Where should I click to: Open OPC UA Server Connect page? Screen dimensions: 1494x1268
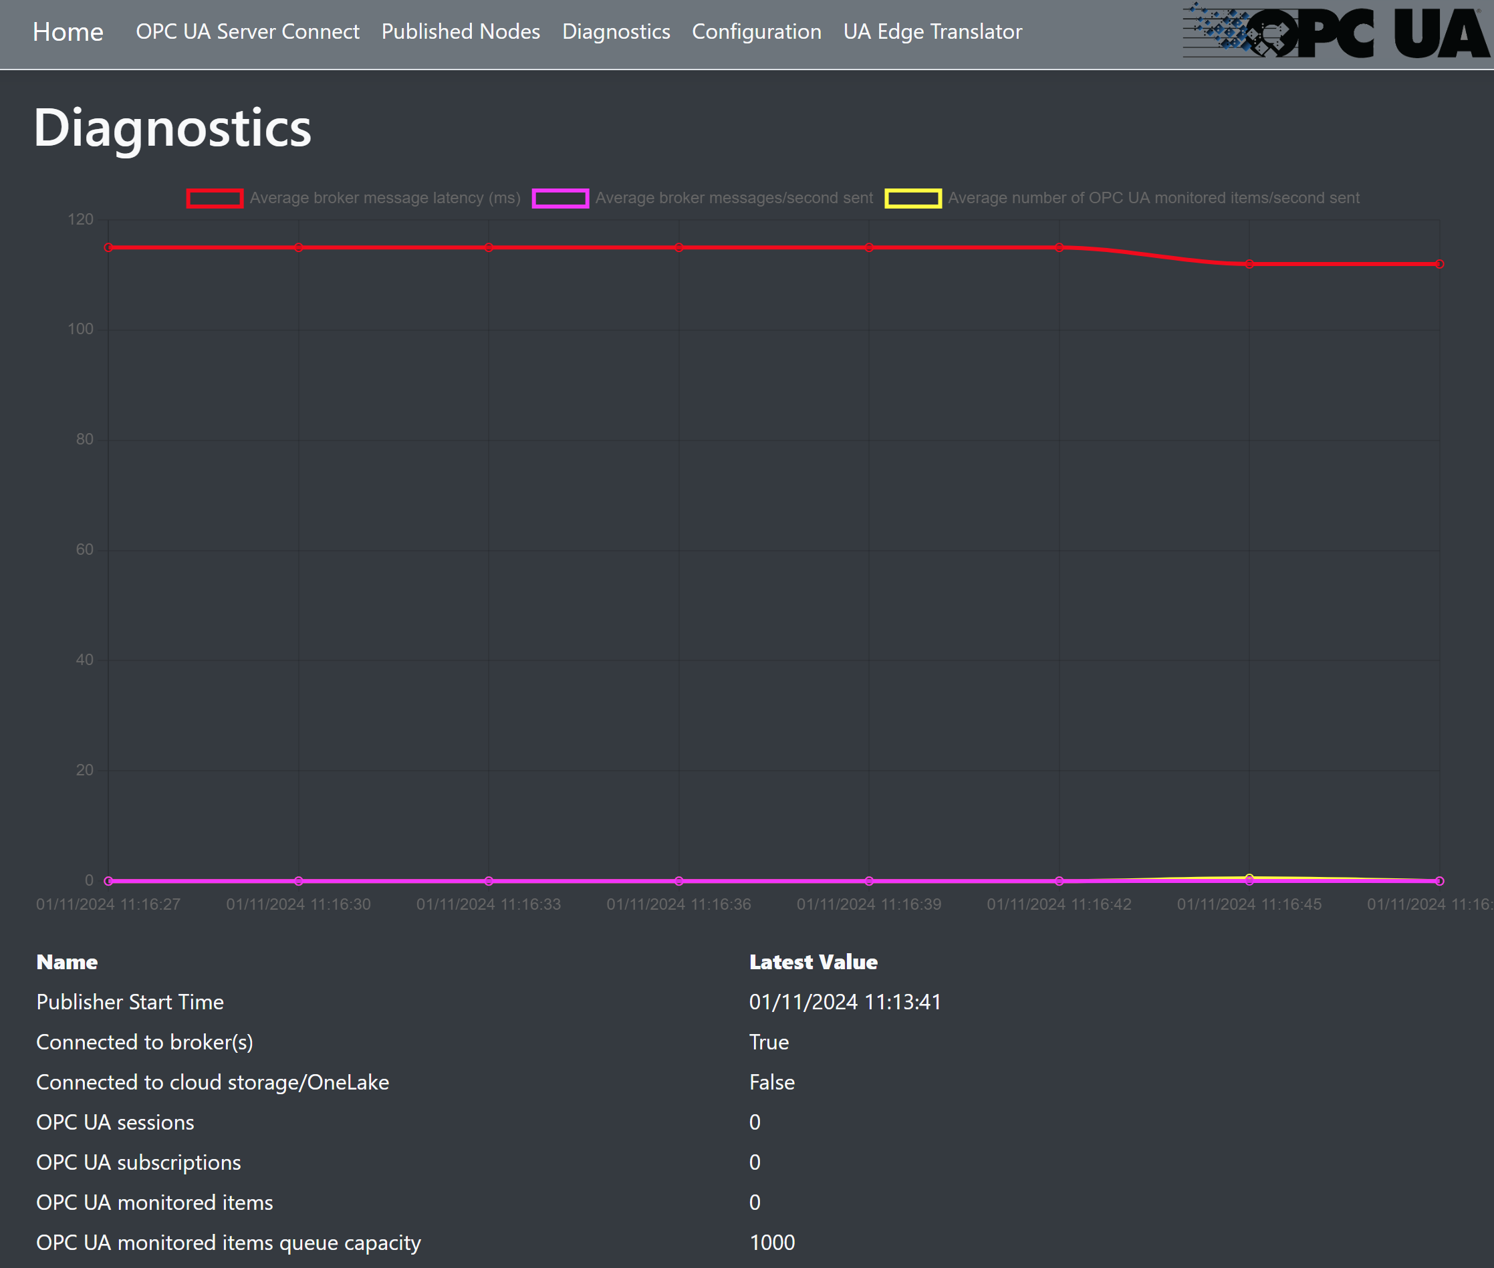[x=247, y=31]
